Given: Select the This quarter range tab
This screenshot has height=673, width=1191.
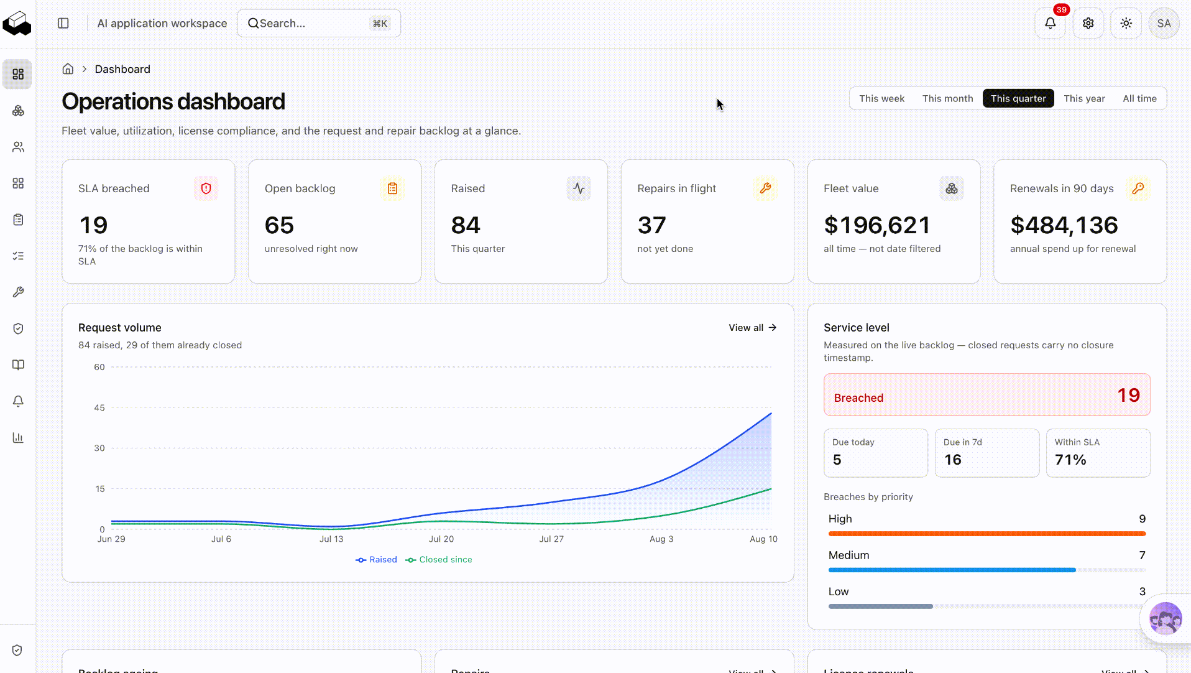Looking at the screenshot, I should [x=1018, y=98].
